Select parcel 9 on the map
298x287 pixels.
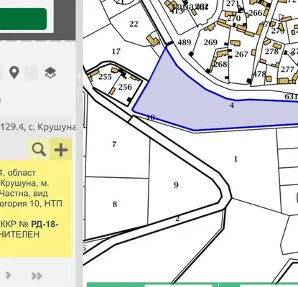[176, 185]
